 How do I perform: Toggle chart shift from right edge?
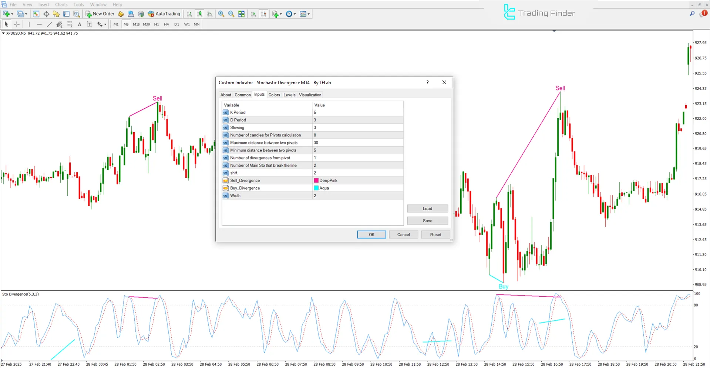(264, 14)
